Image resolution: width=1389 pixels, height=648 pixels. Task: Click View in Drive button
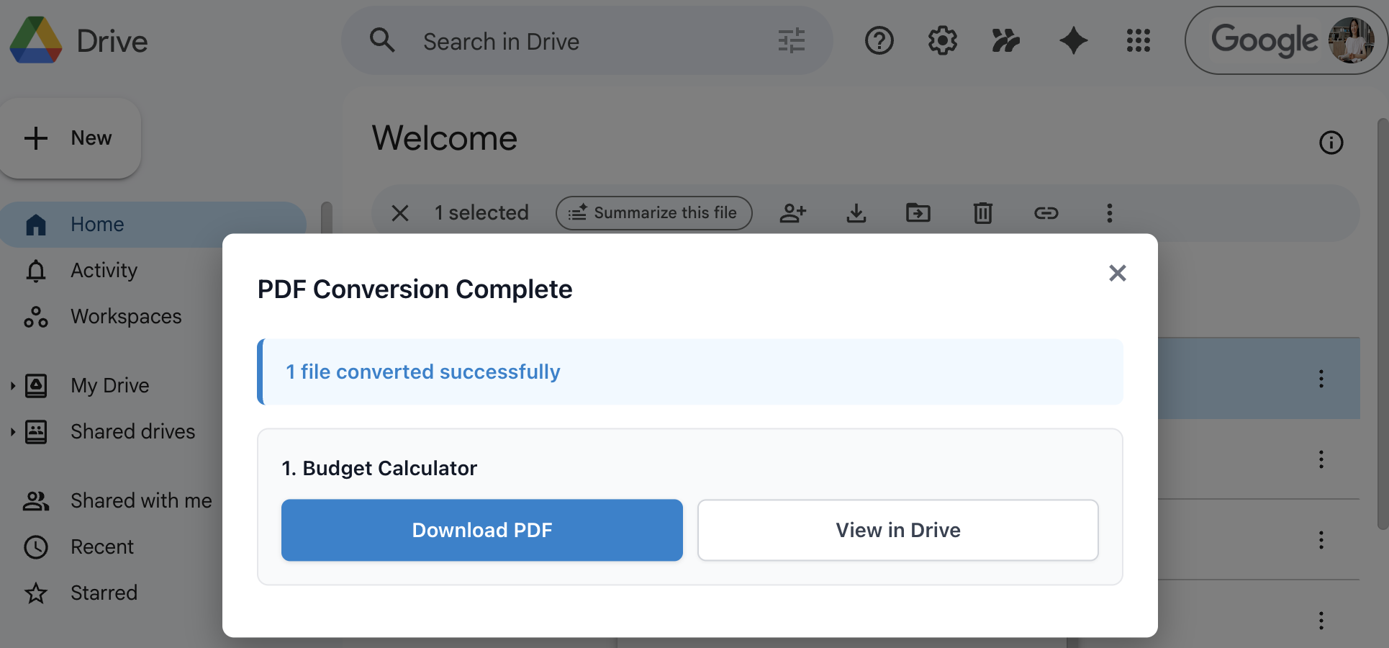[897, 530]
